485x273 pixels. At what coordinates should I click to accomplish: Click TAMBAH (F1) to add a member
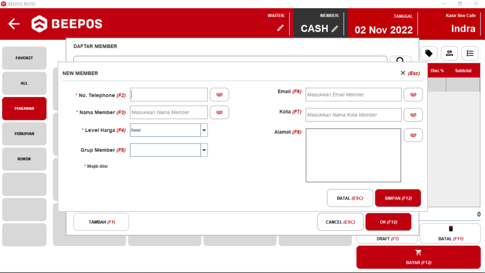[101, 221]
